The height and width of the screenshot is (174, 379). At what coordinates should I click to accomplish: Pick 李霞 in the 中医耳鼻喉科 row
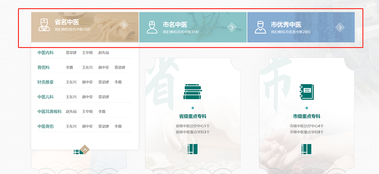(x=102, y=112)
